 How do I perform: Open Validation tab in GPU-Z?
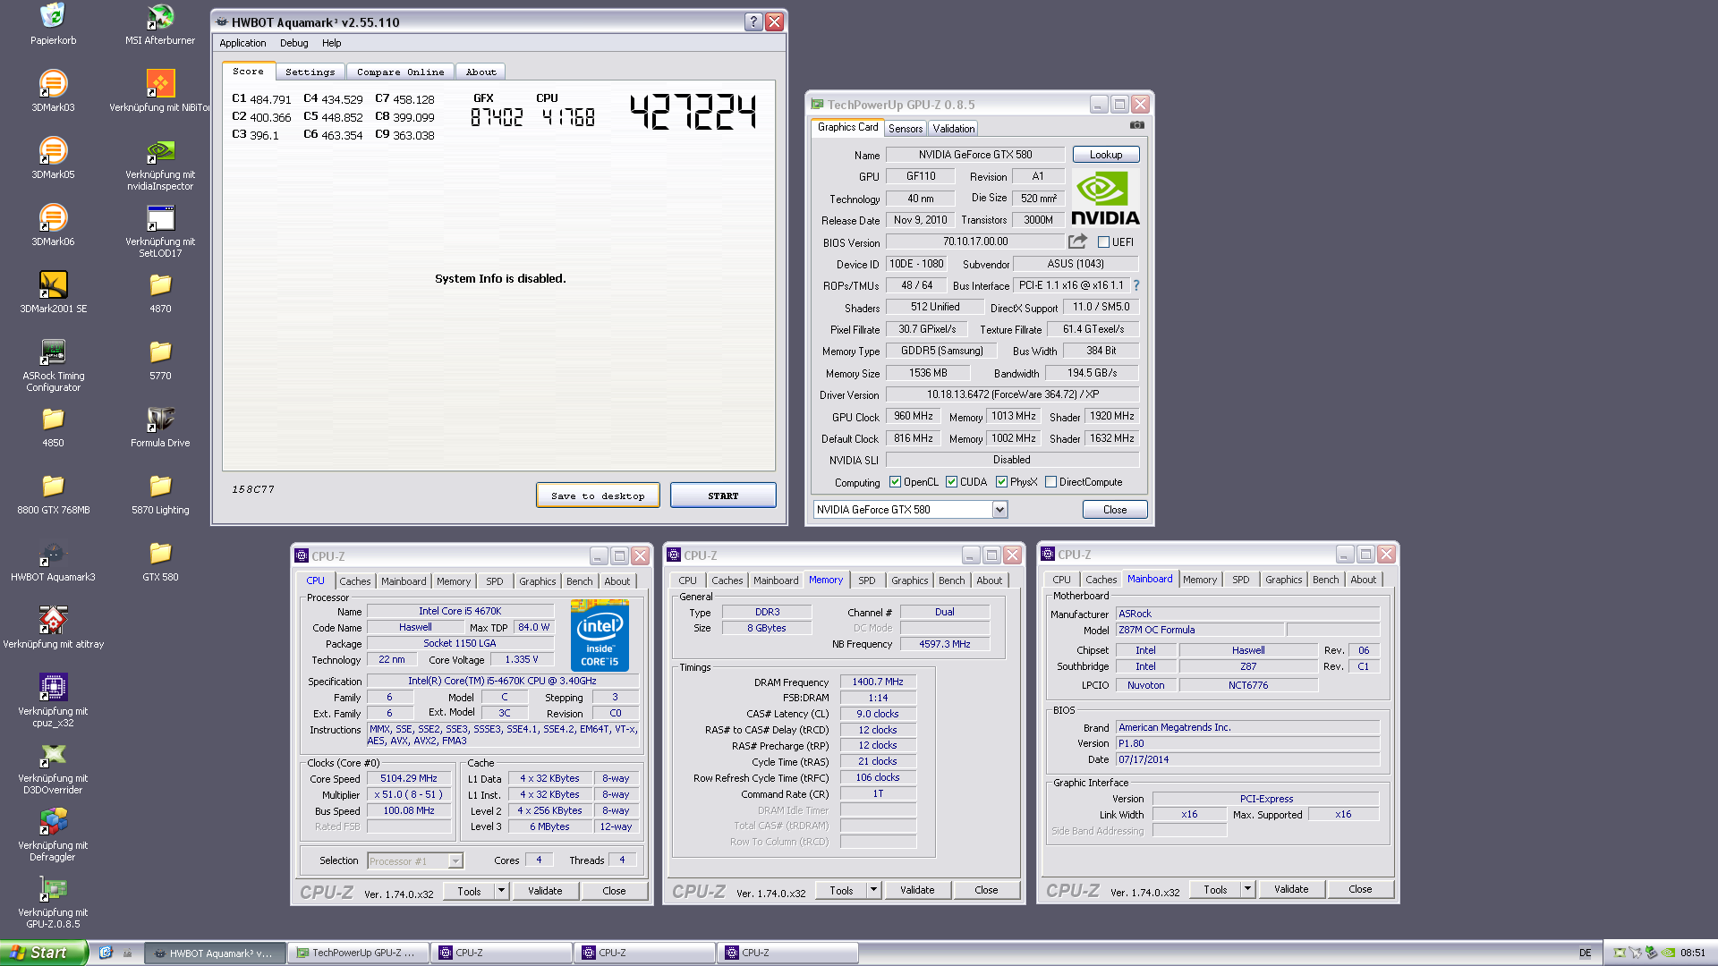(x=953, y=129)
